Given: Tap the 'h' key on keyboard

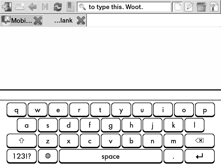Looking at the screenshot, I should (131, 125).
